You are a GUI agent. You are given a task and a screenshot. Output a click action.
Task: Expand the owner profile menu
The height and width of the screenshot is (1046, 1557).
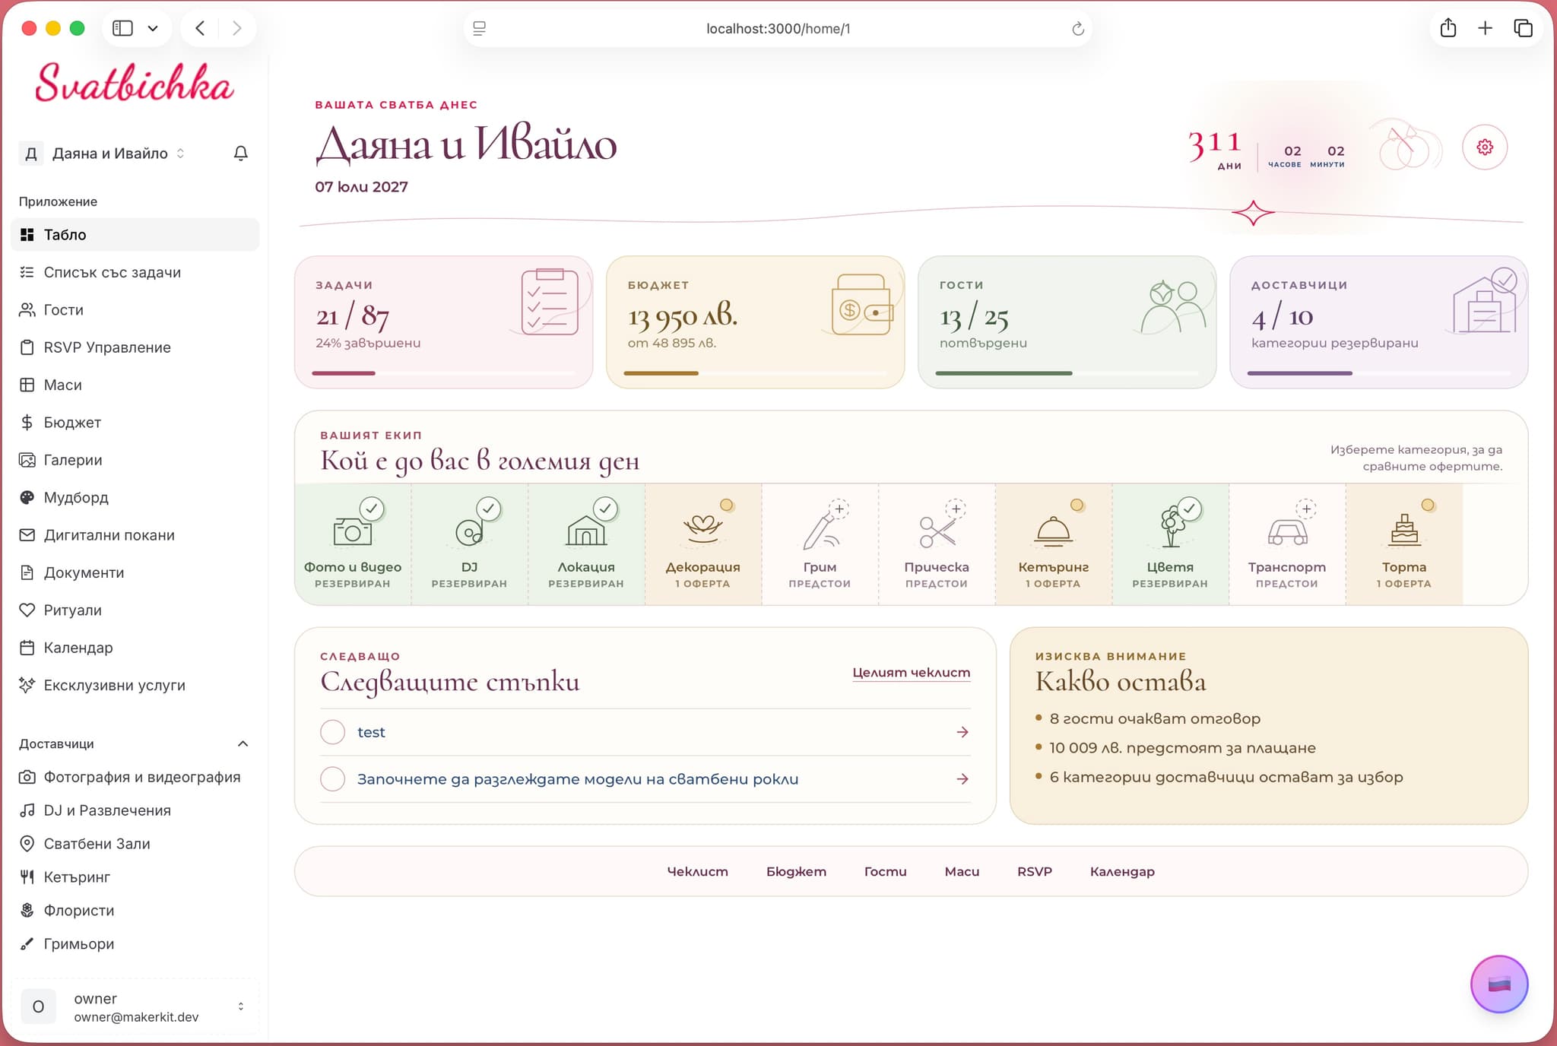pyautogui.click(x=135, y=1006)
